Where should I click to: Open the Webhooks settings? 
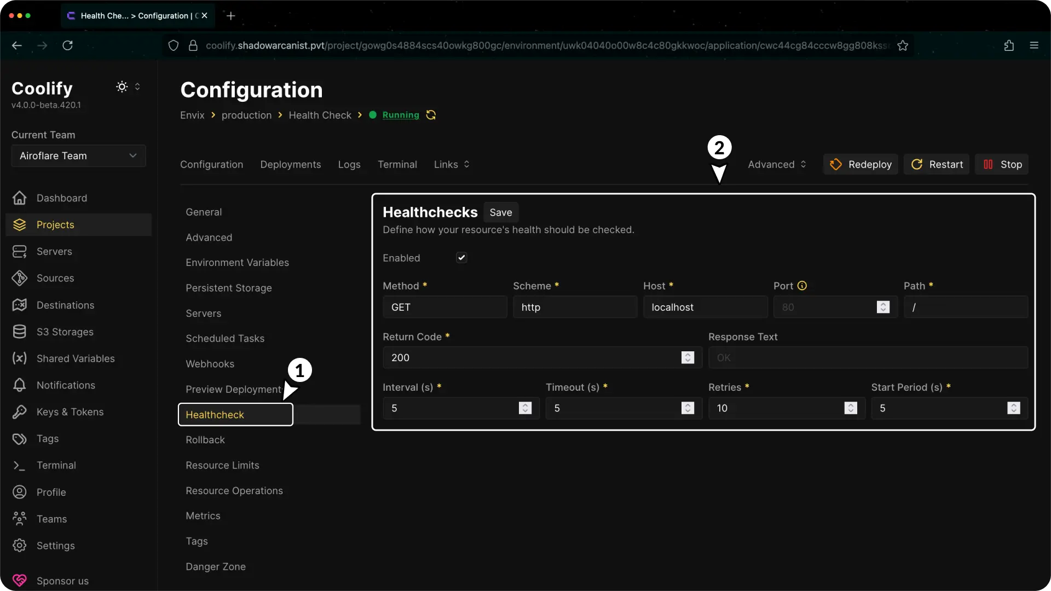(210, 364)
